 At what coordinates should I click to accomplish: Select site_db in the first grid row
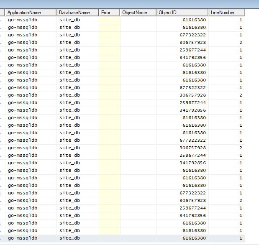(x=69, y=20)
